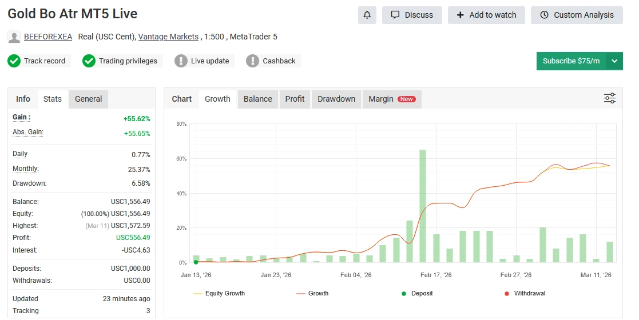
Task: Switch to the Drawdown chart tab
Action: pos(336,99)
